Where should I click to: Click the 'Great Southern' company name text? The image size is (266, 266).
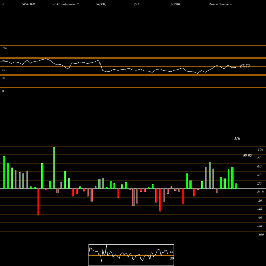click(x=220, y=4)
